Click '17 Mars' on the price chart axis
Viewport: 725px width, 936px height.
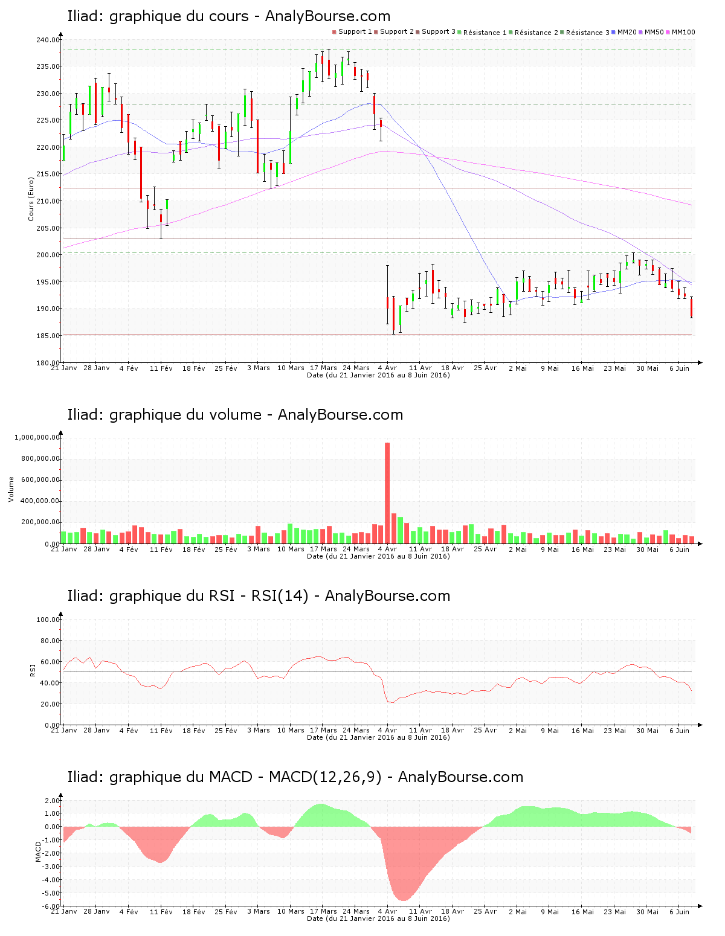pyautogui.click(x=324, y=368)
